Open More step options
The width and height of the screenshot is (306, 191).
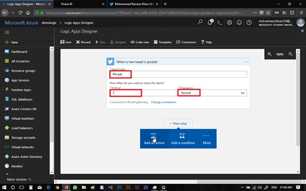(x=207, y=139)
